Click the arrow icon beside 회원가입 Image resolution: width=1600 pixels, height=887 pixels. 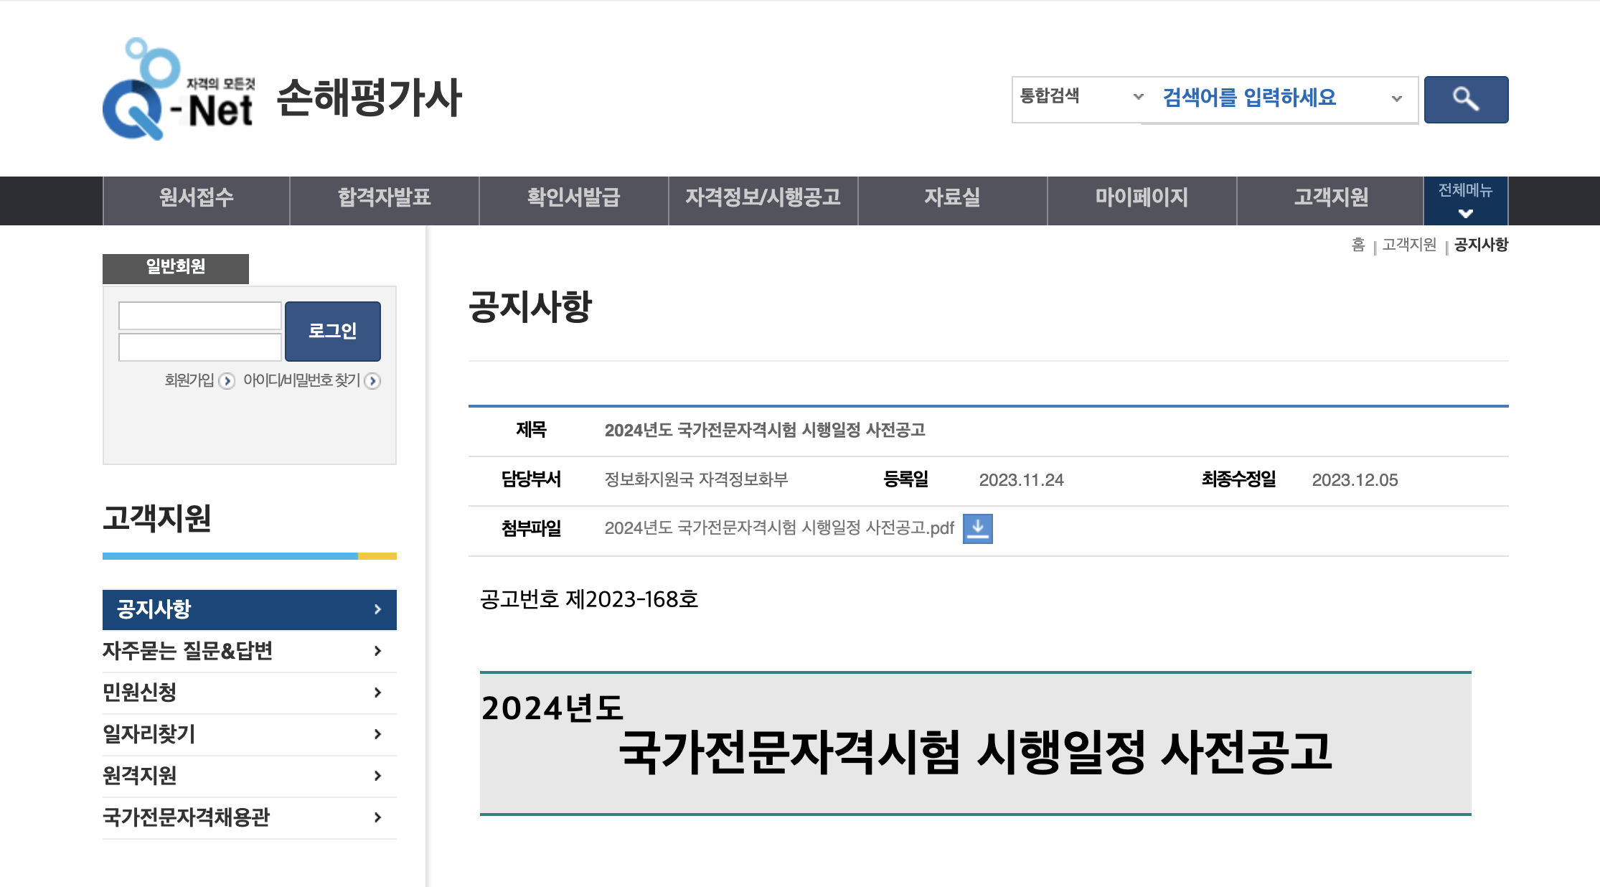point(227,382)
